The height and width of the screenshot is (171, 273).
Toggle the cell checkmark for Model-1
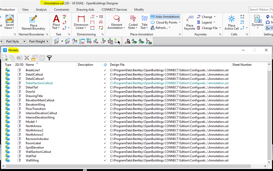click(105, 122)
